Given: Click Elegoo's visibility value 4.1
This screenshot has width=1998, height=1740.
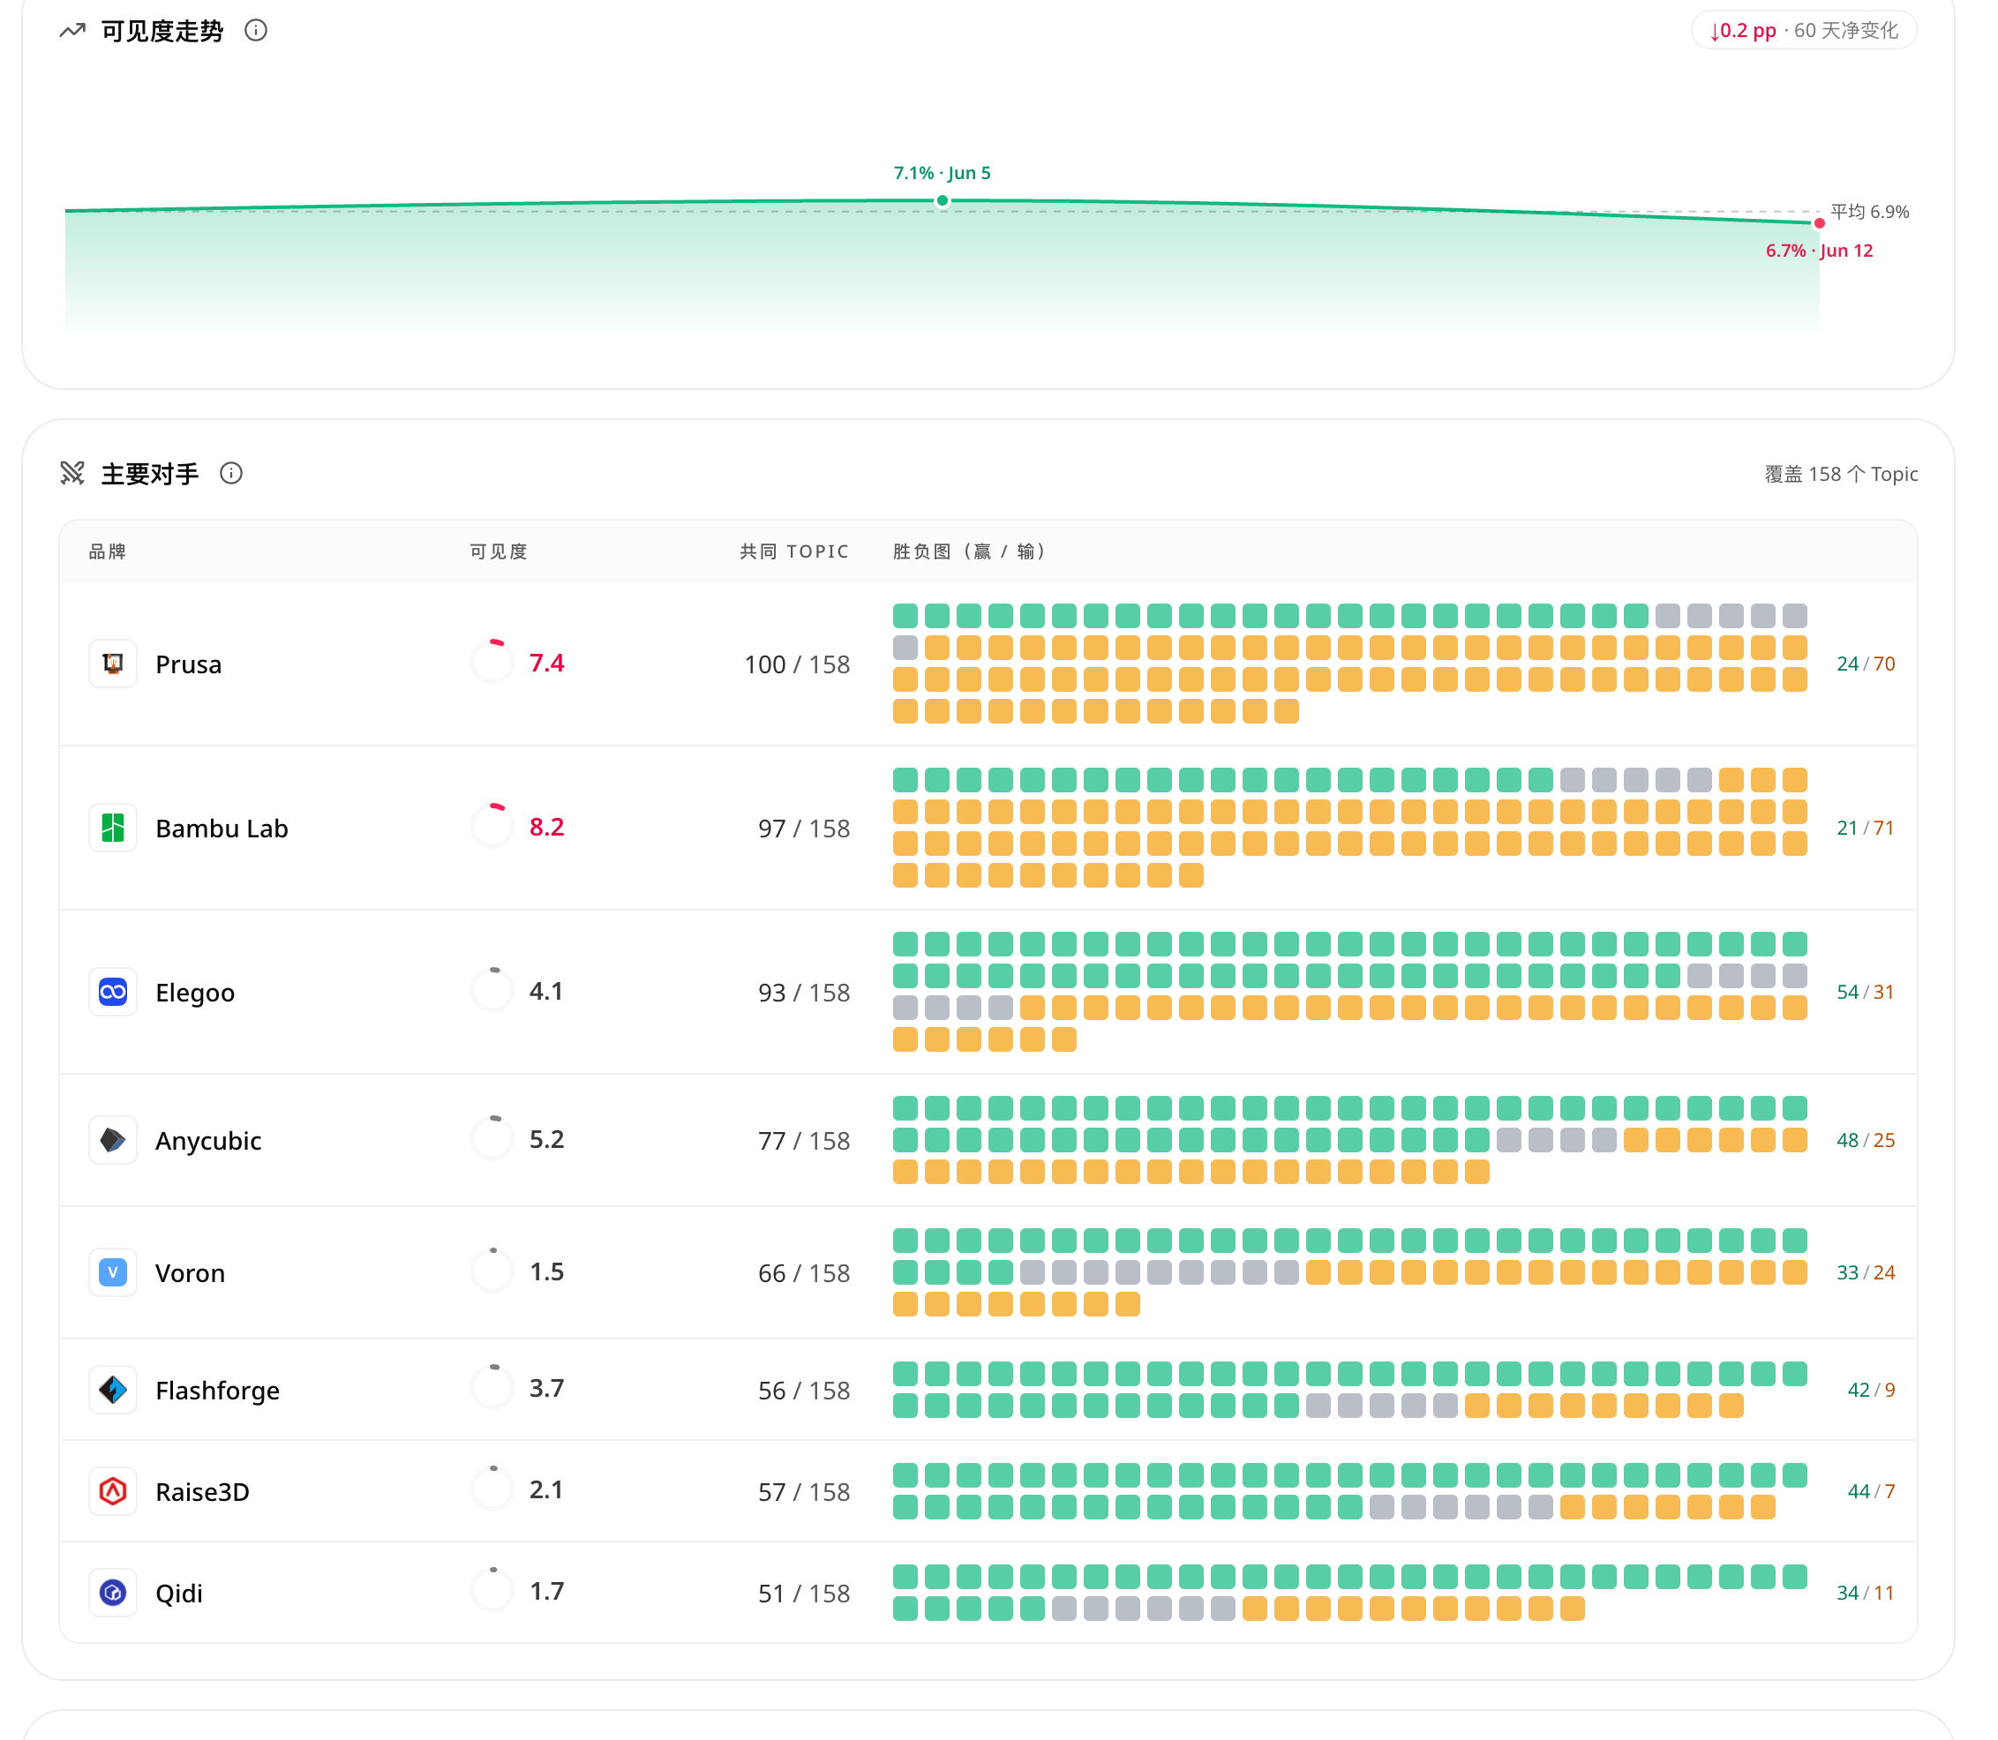Looking at the screenshot, I should tap(546, 990).
